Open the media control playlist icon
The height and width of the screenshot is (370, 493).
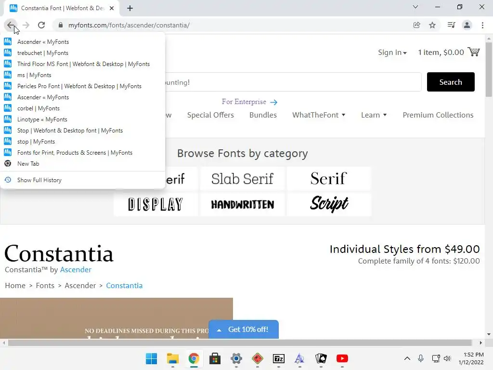(x=451, y=25)
